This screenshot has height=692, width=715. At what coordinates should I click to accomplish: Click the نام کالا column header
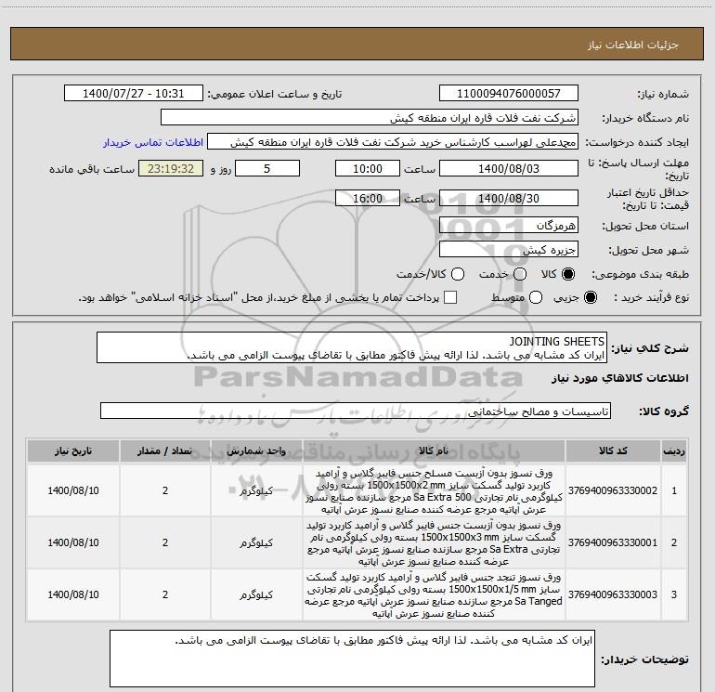(434, 451)
